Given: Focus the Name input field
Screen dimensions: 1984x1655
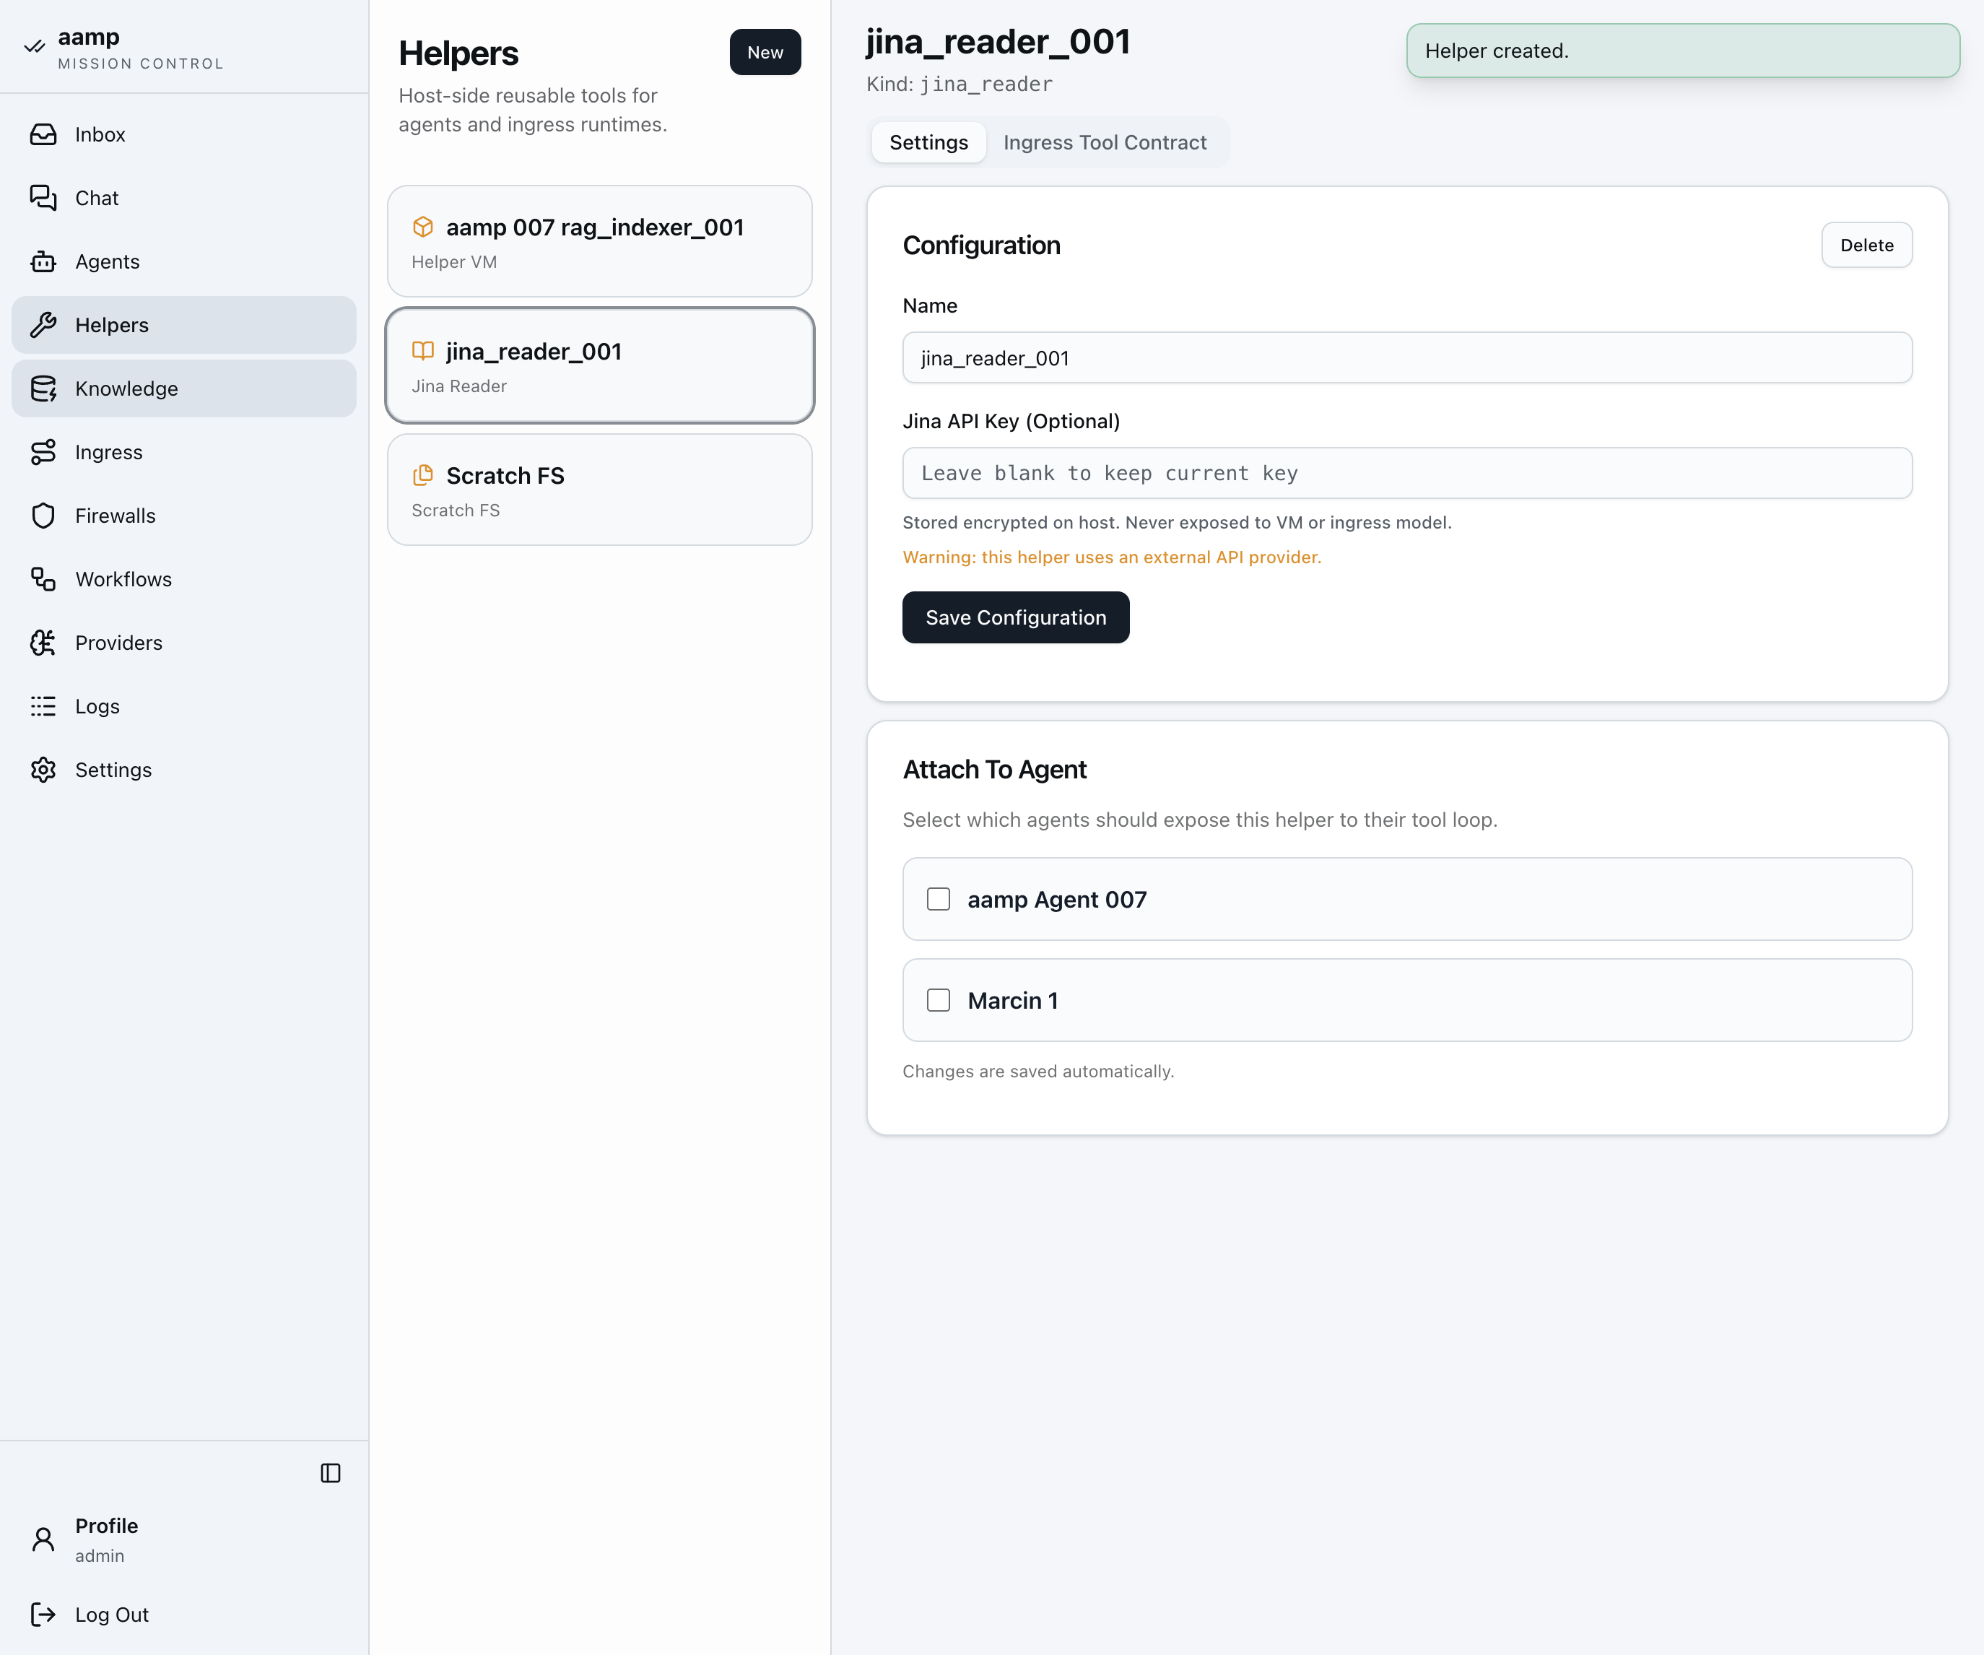Looking at the screenshot, I should point(1406,357).
